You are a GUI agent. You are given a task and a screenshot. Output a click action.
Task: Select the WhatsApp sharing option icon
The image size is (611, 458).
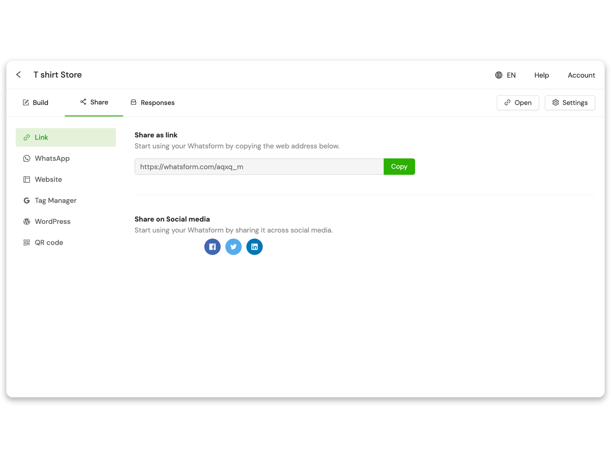coord(27,158)
